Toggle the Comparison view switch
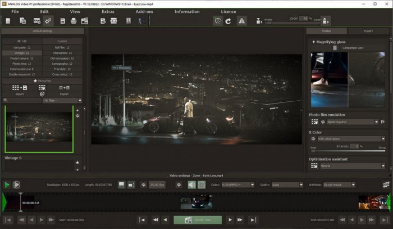 (x=335, y=48)
